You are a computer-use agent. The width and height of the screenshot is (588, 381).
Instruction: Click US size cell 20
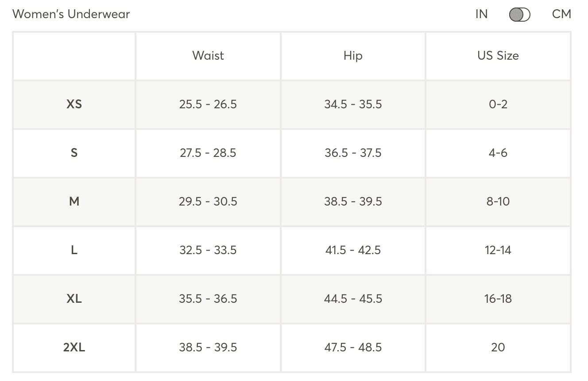[x=498, y=347]
